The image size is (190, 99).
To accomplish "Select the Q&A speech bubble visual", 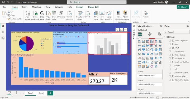I will click(148, 62).
